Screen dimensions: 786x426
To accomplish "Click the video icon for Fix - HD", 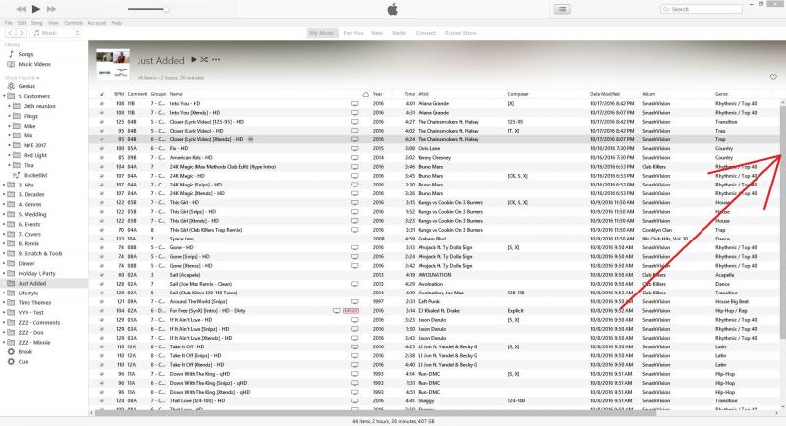I will (x=355, y=148).
